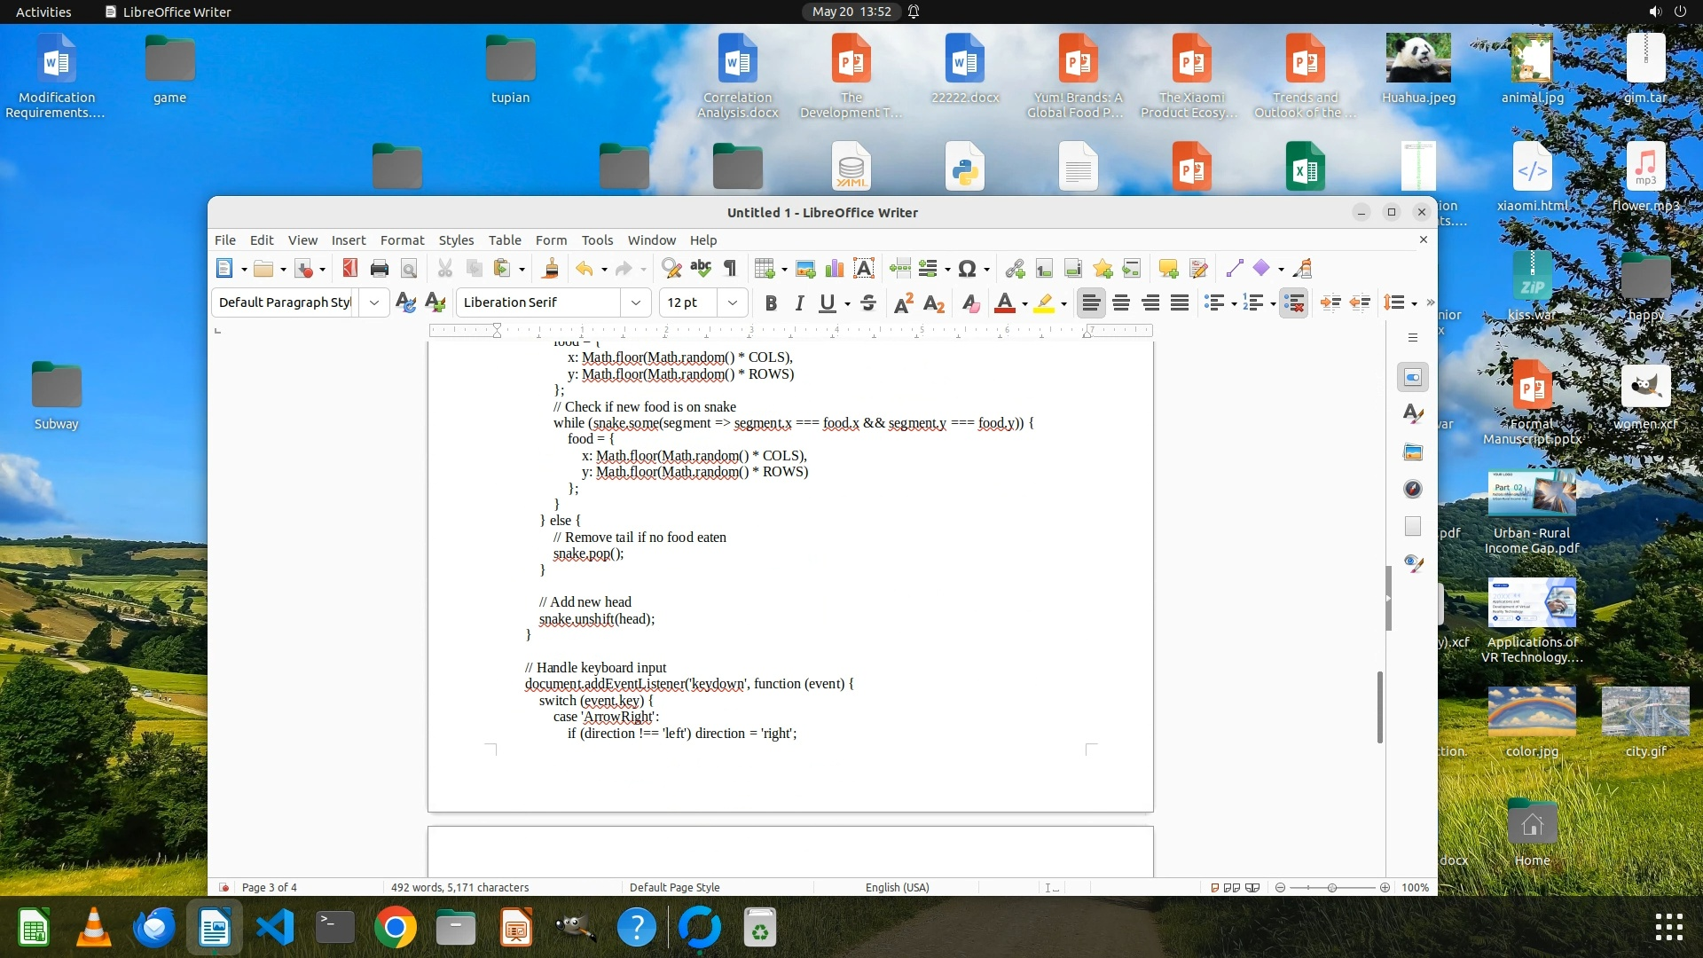The height and width of the screenshot is (958, 1703).
Task: Open the Find & Replace tool
Action: point(671,269)
